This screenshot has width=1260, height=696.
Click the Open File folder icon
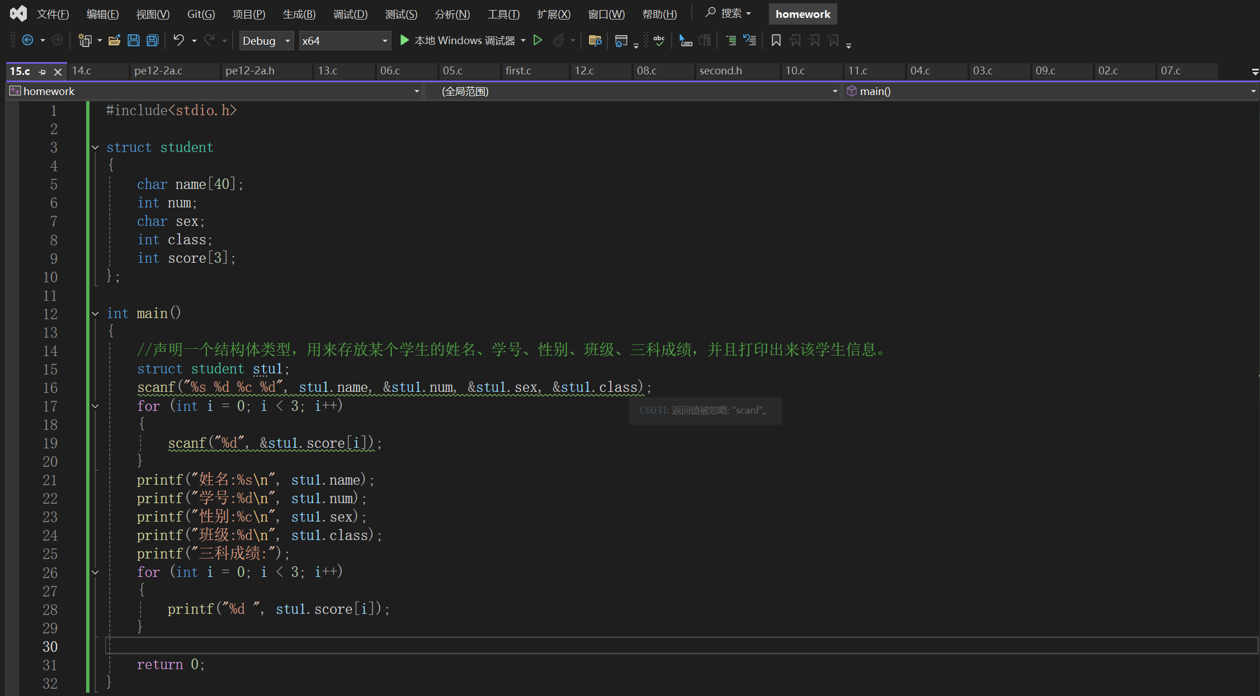[114, 40]
